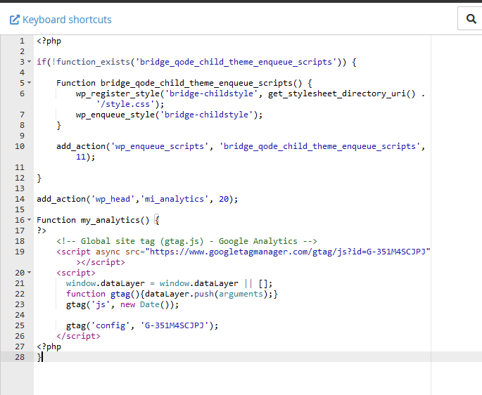Collapse the code fold at line 5

(30, 83)
